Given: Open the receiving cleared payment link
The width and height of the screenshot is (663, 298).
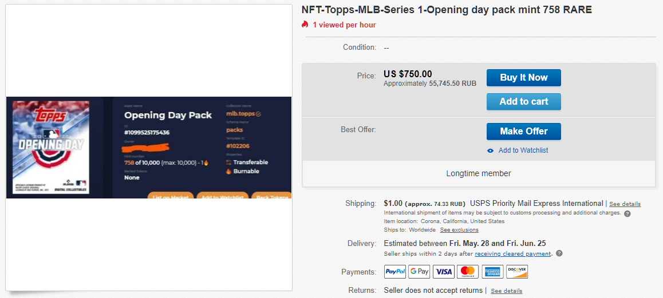Looking at the screenshot, I should click(512, 254).
